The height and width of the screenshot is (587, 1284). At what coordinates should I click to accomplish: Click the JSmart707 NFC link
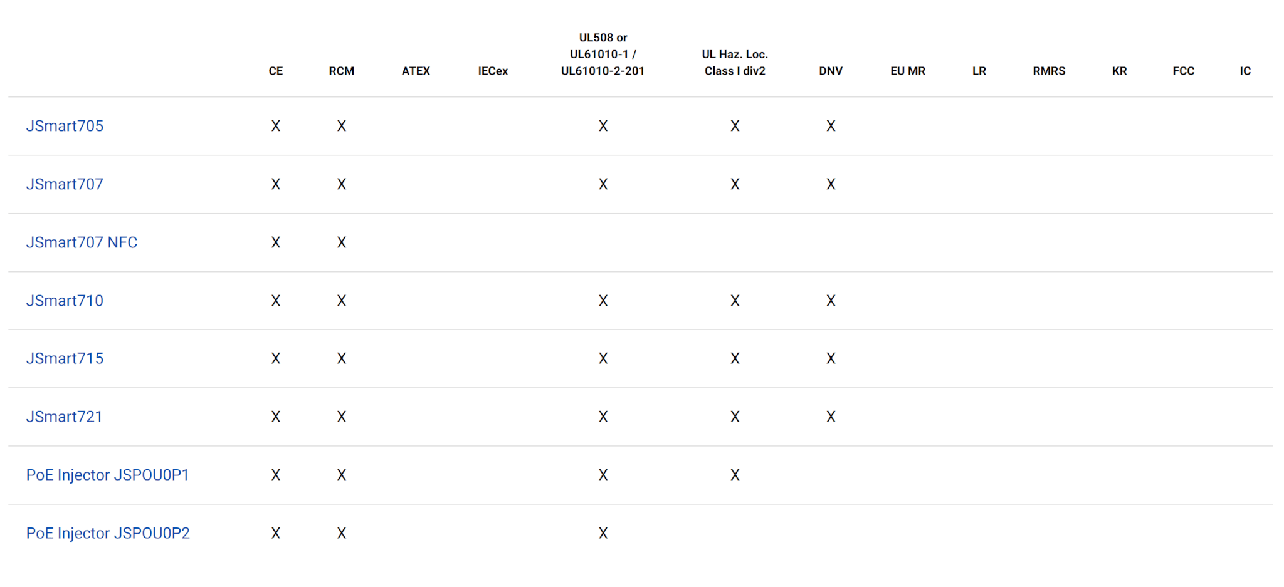[82, 242]
